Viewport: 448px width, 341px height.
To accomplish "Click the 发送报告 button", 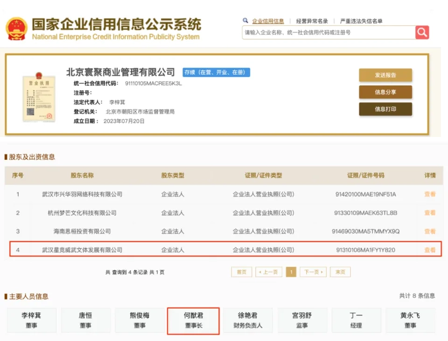I will [385, 75].
